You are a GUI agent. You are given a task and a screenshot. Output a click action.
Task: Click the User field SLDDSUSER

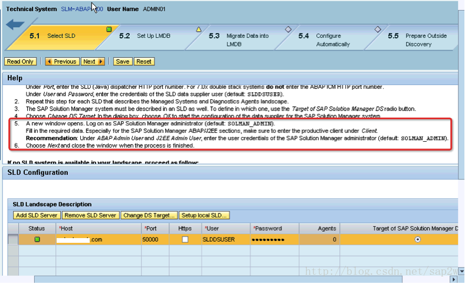click(x=226, y=239)
